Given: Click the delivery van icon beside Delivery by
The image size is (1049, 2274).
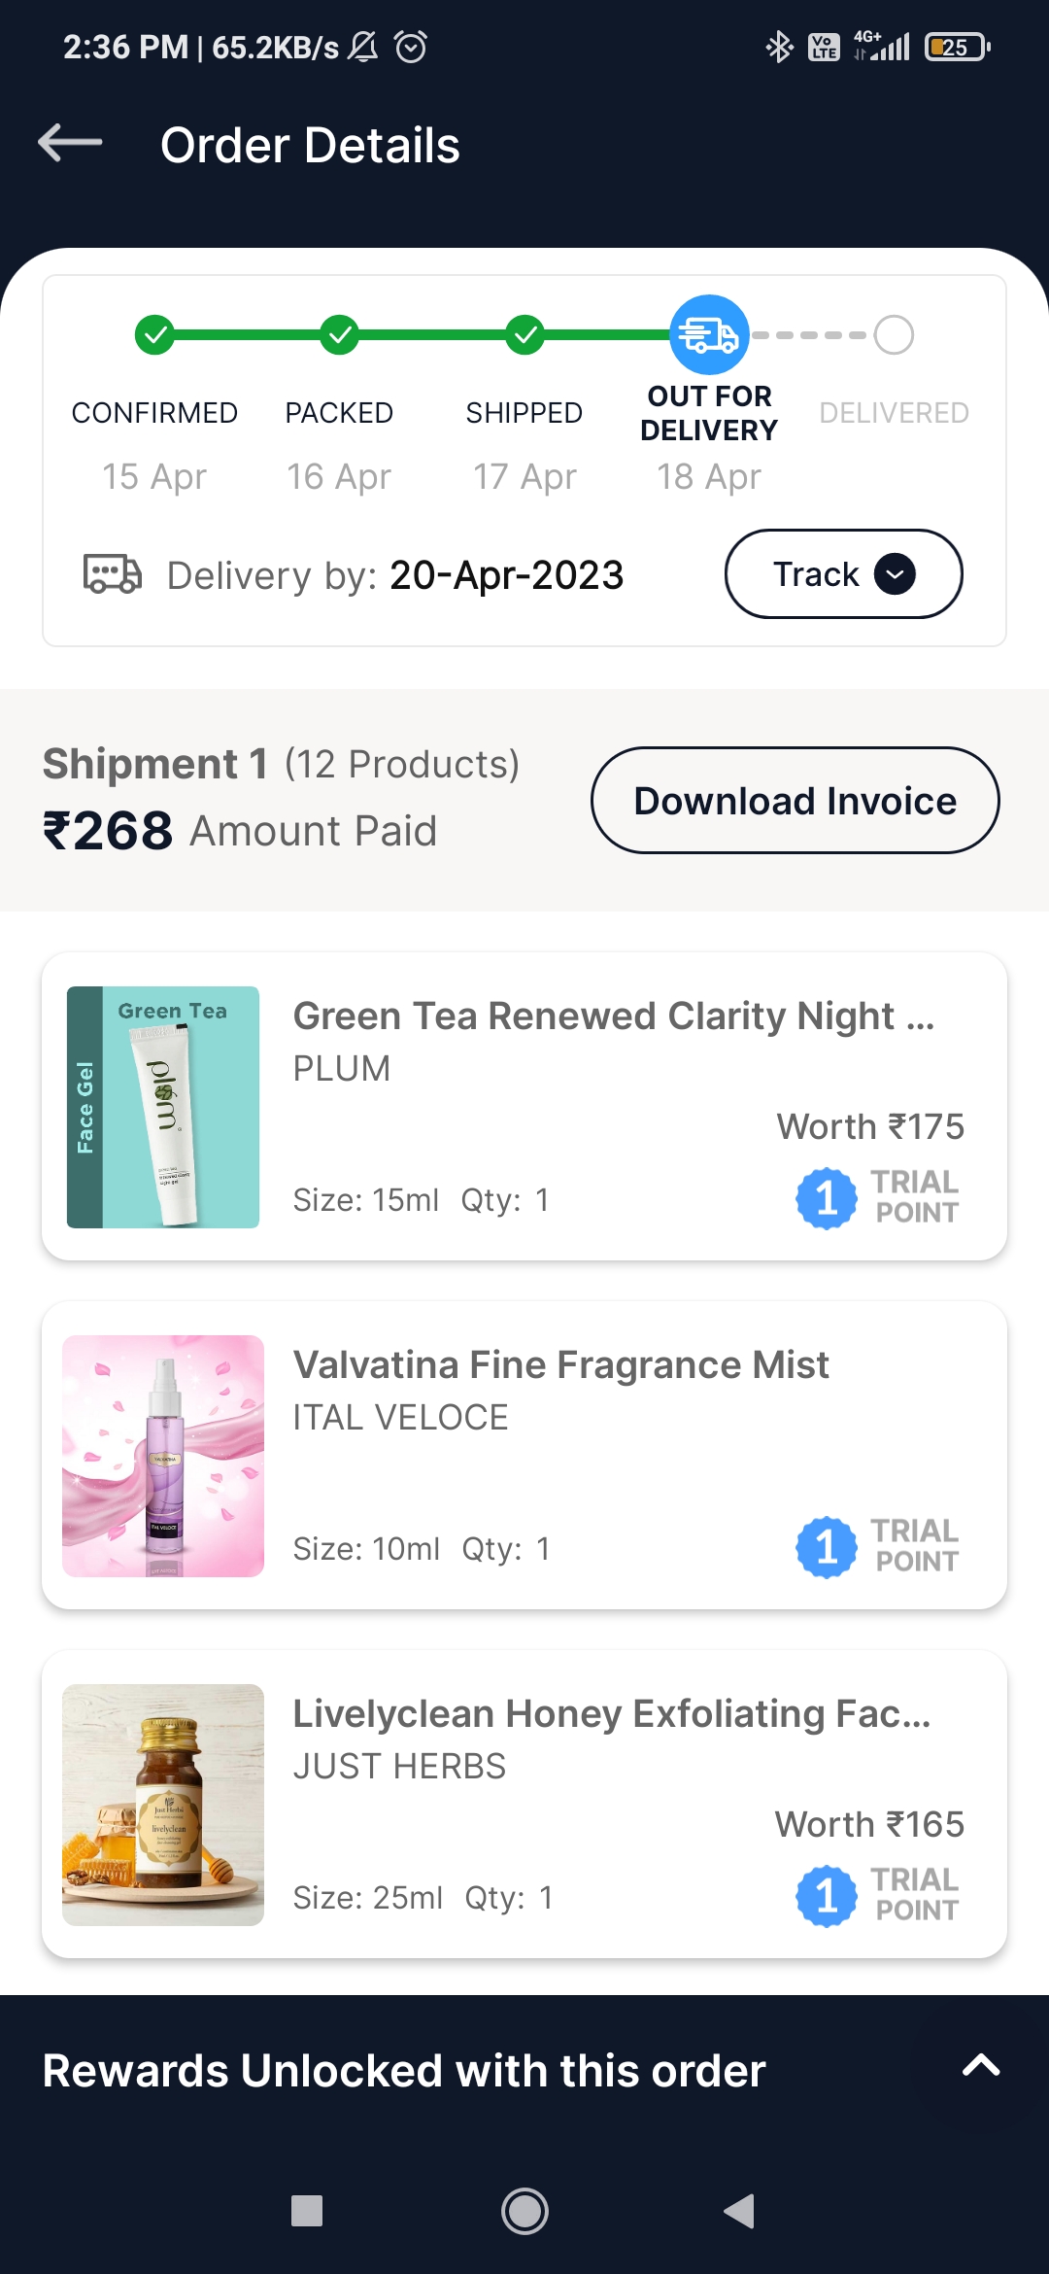Looking at the screenshot, I should [x=112, y=574].
